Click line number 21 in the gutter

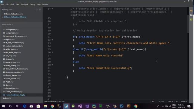click(x=49, y=37)
